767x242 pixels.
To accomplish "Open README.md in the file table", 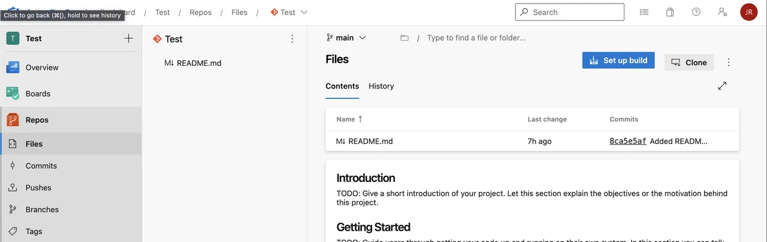I will tap(370, 141).
